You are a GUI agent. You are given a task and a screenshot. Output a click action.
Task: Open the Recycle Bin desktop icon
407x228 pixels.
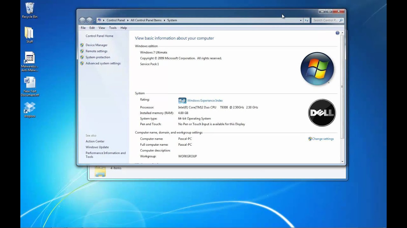30,10
